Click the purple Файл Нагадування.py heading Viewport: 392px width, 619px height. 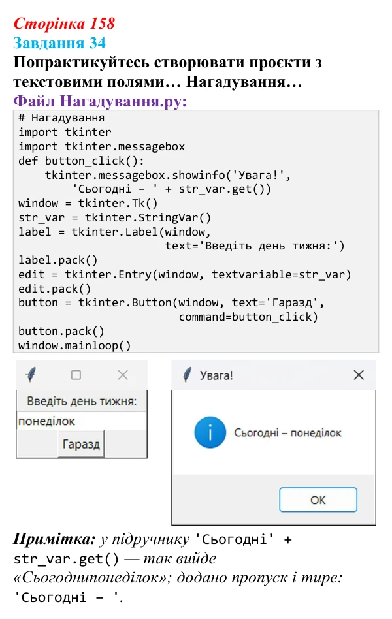pyautogui.click(x=100, y=101)
